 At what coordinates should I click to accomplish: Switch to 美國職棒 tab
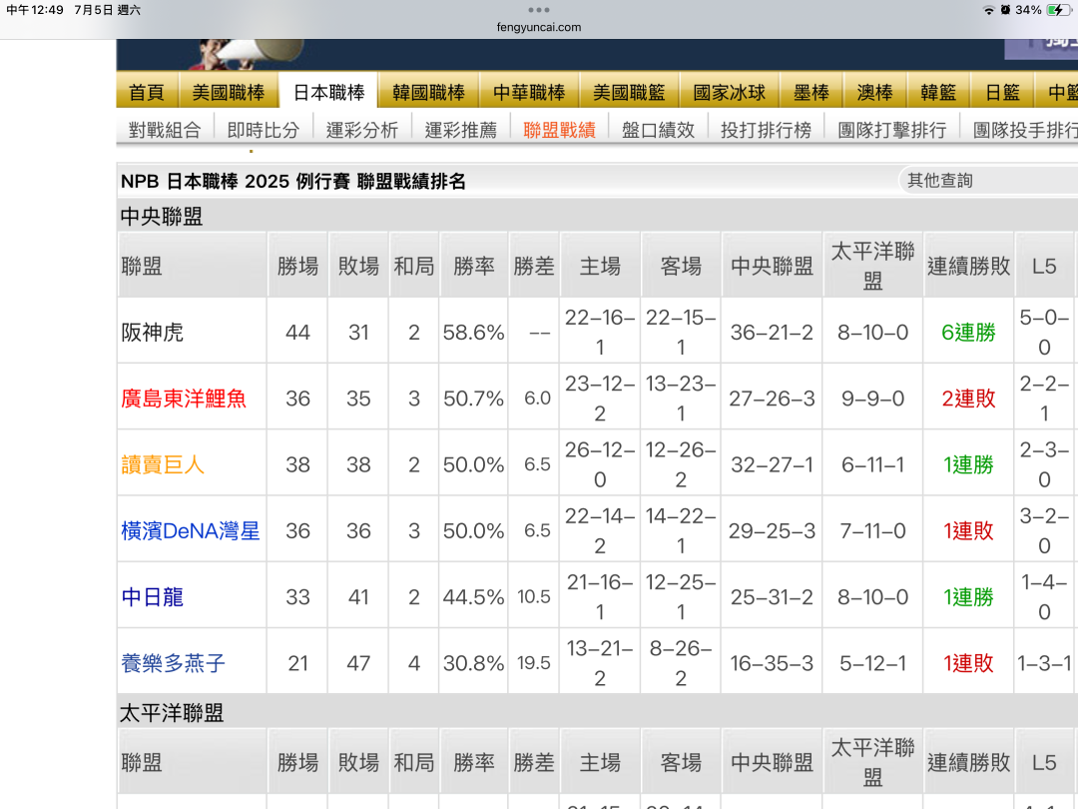[229, 92]
